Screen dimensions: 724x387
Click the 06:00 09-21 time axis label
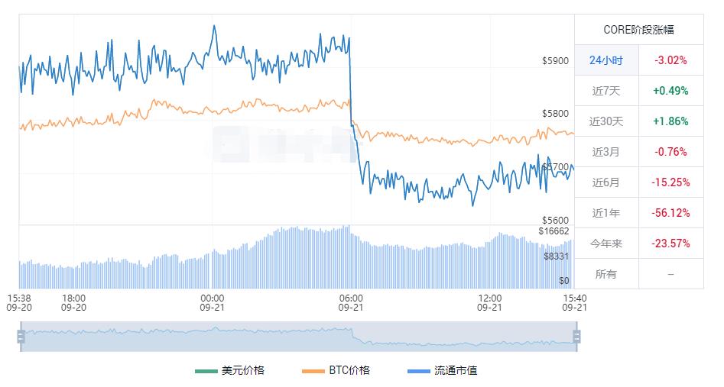(x=351, y=303)
